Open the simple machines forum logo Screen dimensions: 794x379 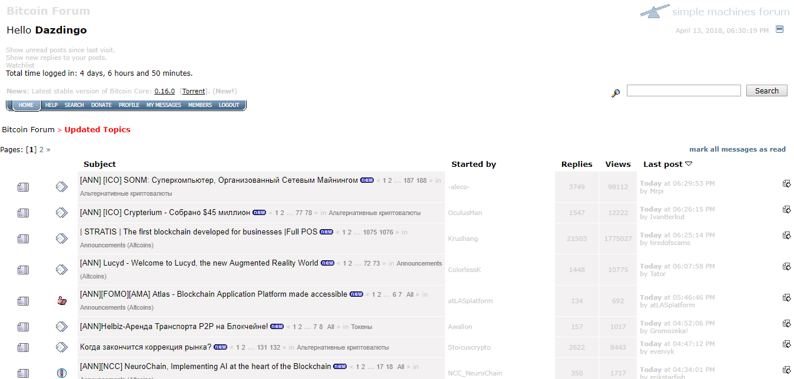click(x=715, y=12)
